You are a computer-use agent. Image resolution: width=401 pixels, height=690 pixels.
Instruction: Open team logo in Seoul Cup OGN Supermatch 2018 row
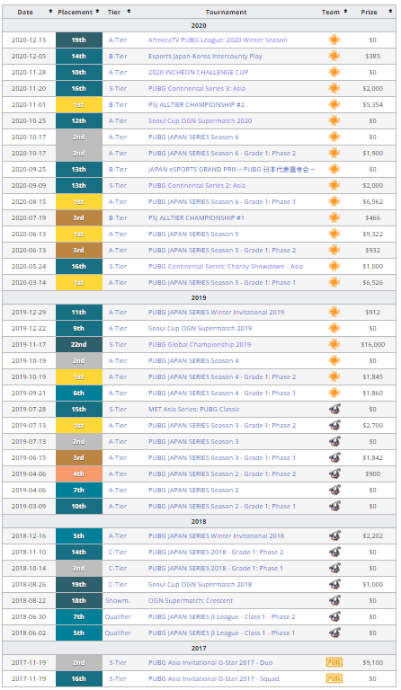(x=334, y=584)
